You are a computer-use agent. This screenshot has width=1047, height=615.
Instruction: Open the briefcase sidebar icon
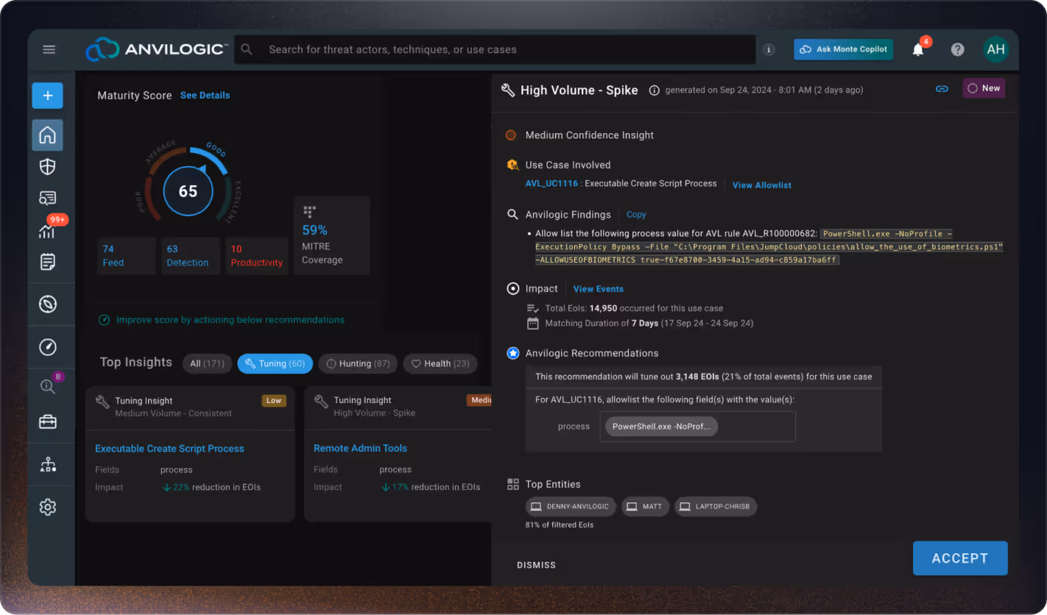[x=47, y=422]
